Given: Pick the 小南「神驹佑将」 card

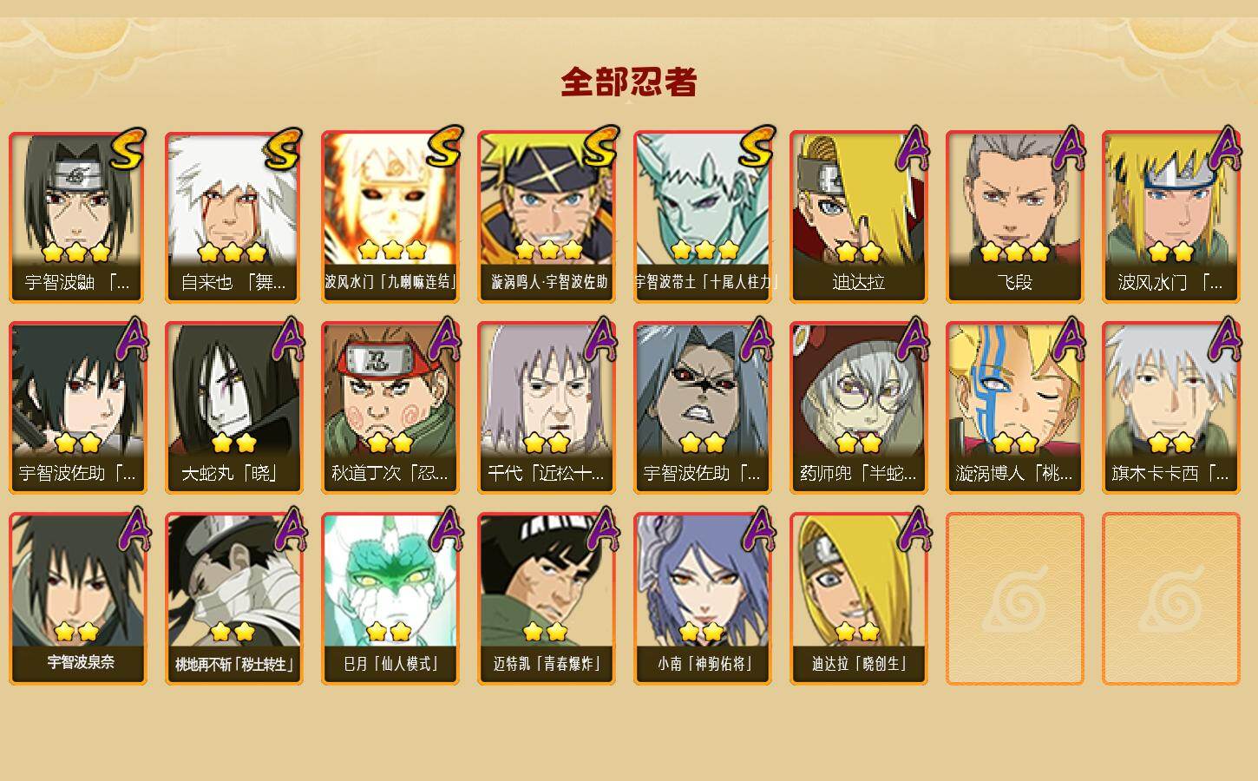Looking at the screenshot, I should [702, 599].
